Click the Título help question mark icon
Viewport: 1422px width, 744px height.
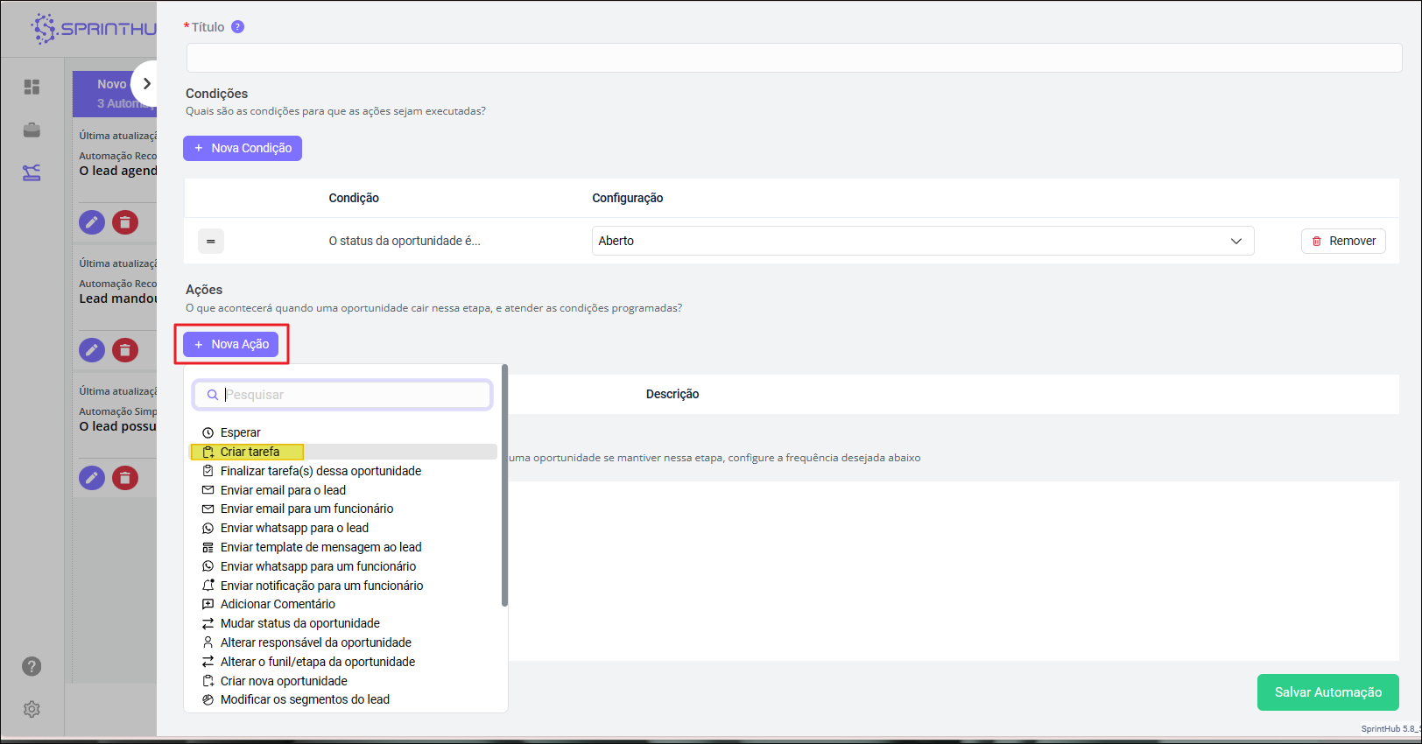click(237, 27)
